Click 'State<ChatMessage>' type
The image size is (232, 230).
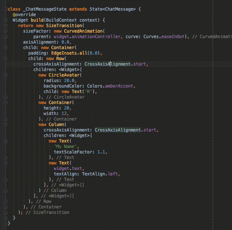tap(113, 9)
